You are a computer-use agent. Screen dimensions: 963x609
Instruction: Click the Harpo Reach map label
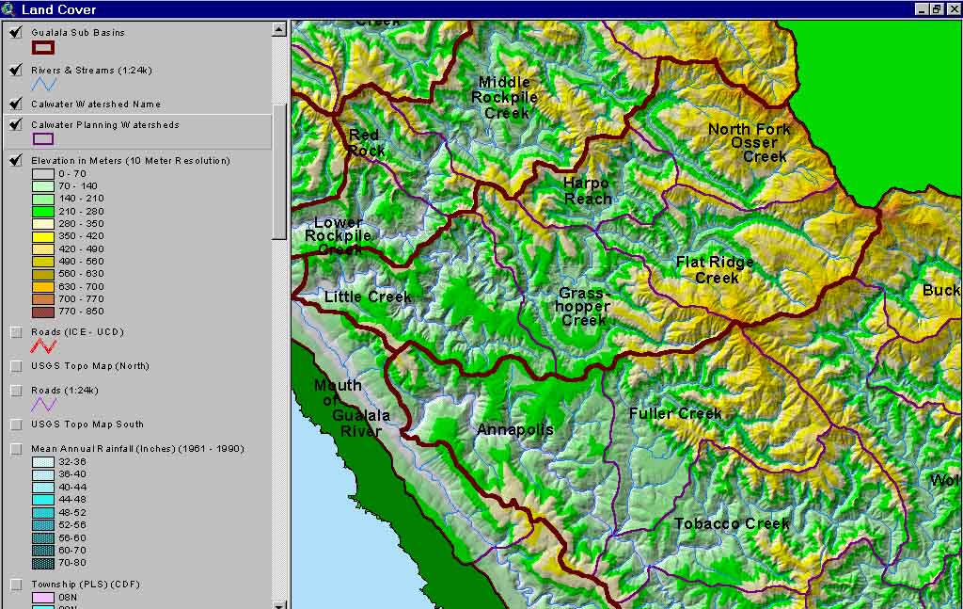tap(587, 190)
